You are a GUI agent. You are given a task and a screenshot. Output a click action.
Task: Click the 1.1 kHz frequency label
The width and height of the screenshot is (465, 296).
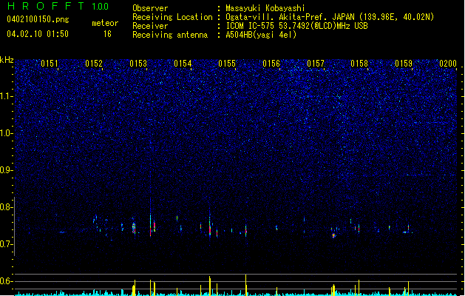(6, 96)
